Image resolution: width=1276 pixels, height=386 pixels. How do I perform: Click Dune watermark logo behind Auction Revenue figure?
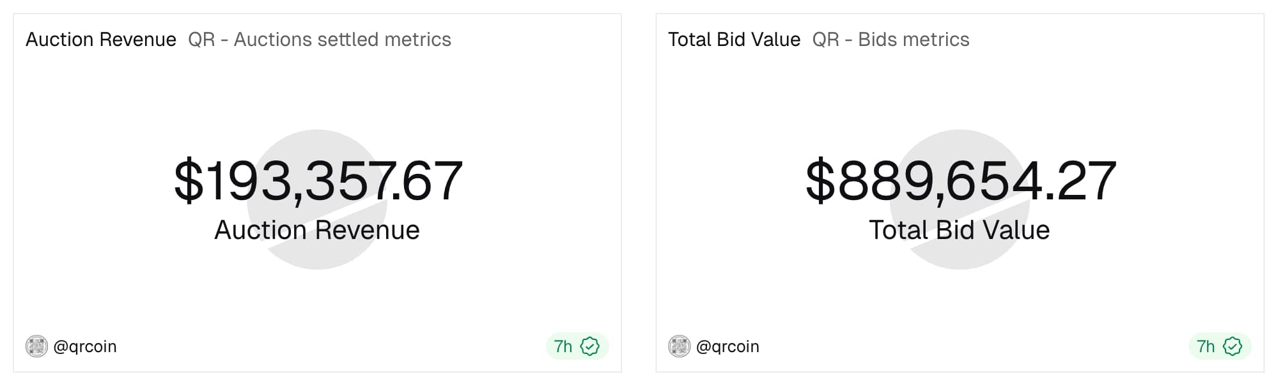[x=318, y=262]
